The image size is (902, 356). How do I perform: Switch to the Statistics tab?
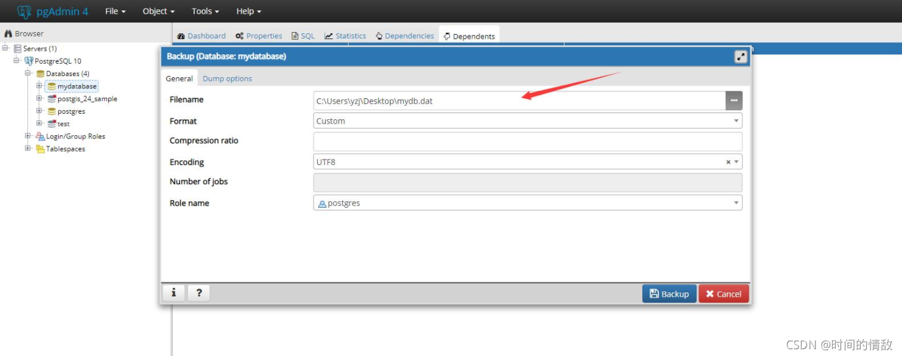pyautogui.click(x=345, y=36)
